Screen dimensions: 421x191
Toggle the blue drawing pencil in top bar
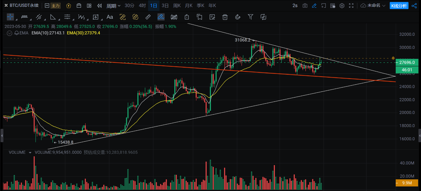[x=314, y=5]
